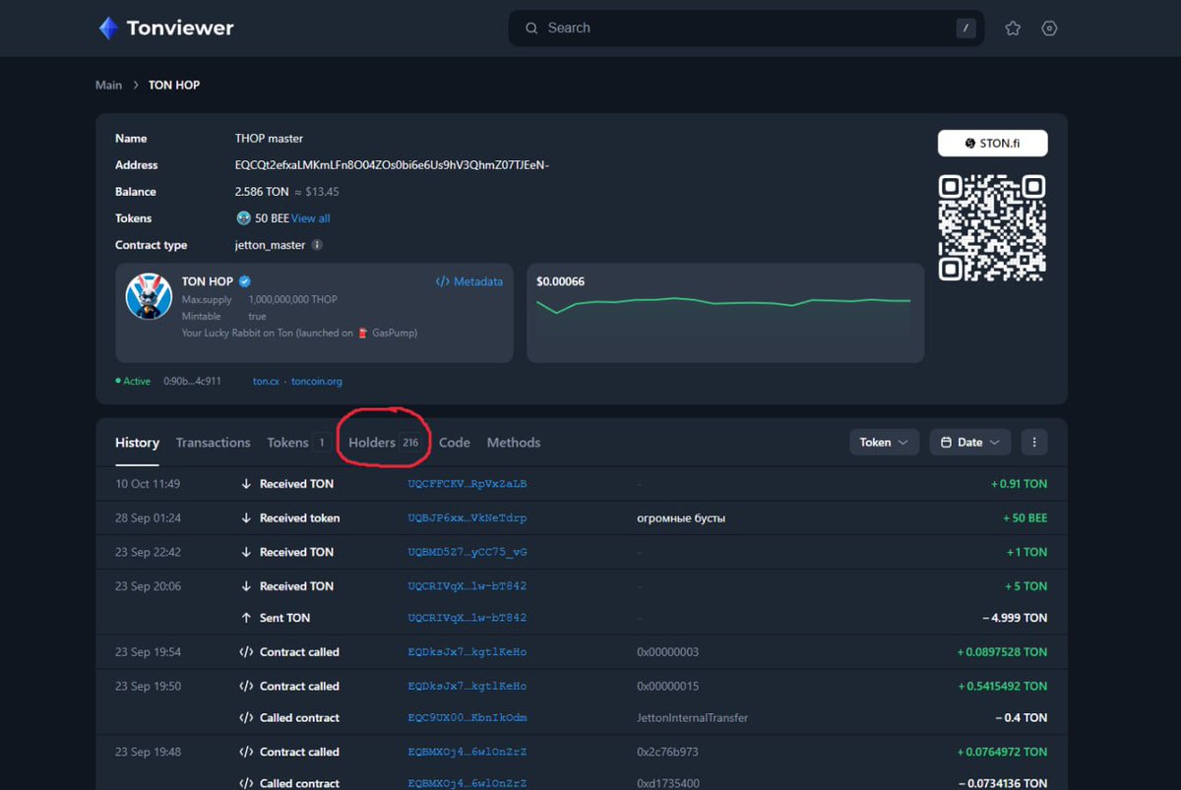Click the Tonviewer diamond logo icon

point(108,28)
